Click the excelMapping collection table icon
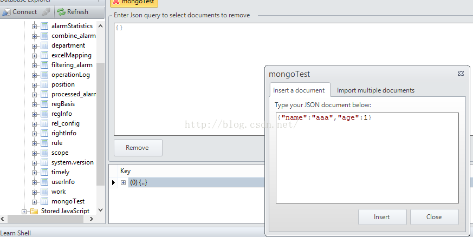This screenshot has height=237, width=473. point(44,55)
